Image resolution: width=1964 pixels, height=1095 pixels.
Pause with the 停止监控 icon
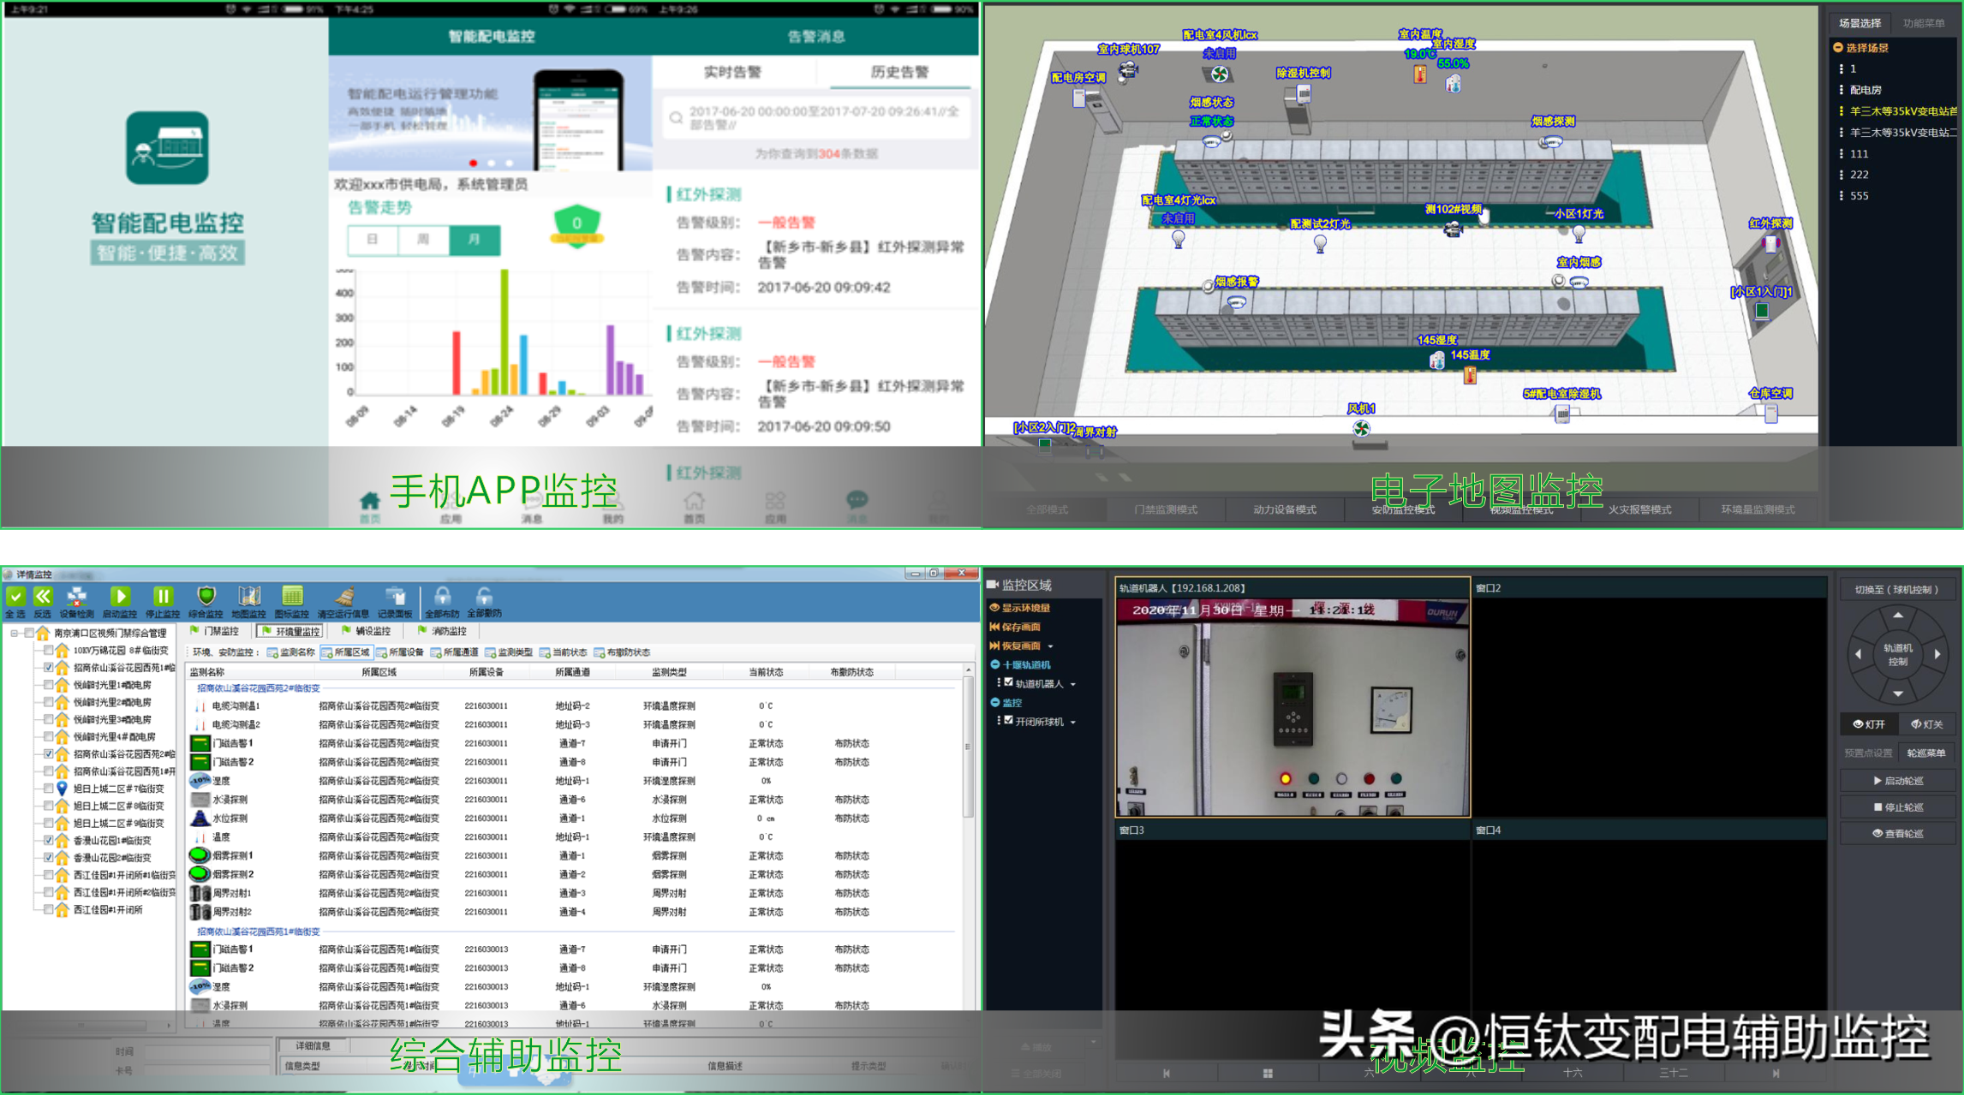163,596
